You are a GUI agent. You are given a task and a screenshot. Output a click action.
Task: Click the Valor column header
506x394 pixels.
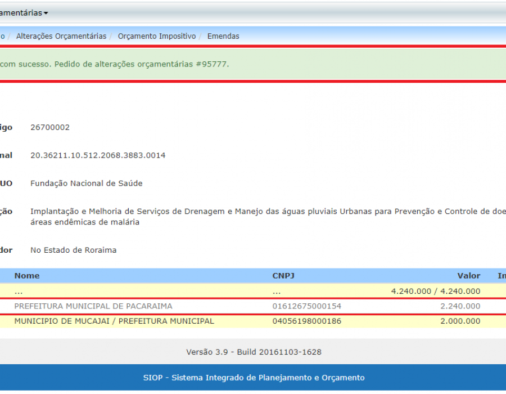[x=468, y=276]
